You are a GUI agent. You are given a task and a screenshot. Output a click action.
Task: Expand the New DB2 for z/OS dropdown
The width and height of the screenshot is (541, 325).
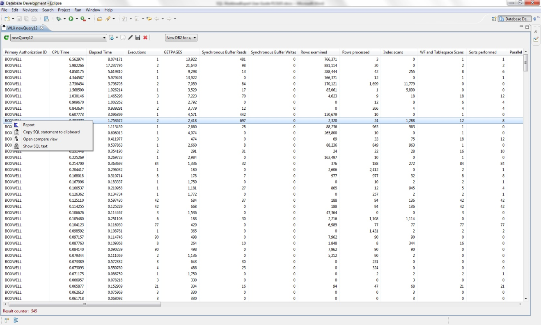(x=195, y=38)
